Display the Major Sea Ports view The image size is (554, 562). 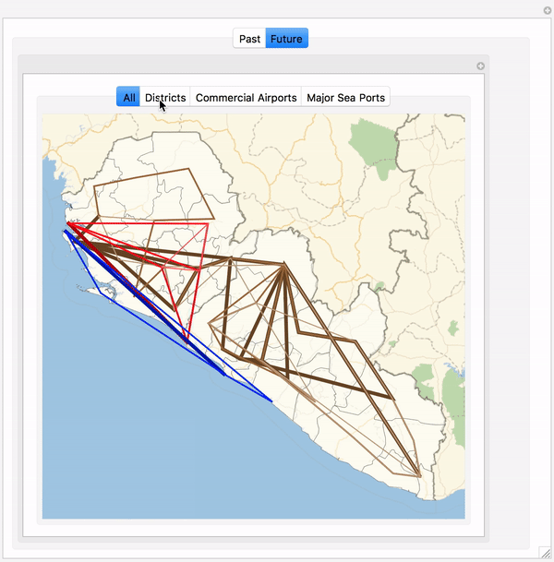(x=346, y=97)
